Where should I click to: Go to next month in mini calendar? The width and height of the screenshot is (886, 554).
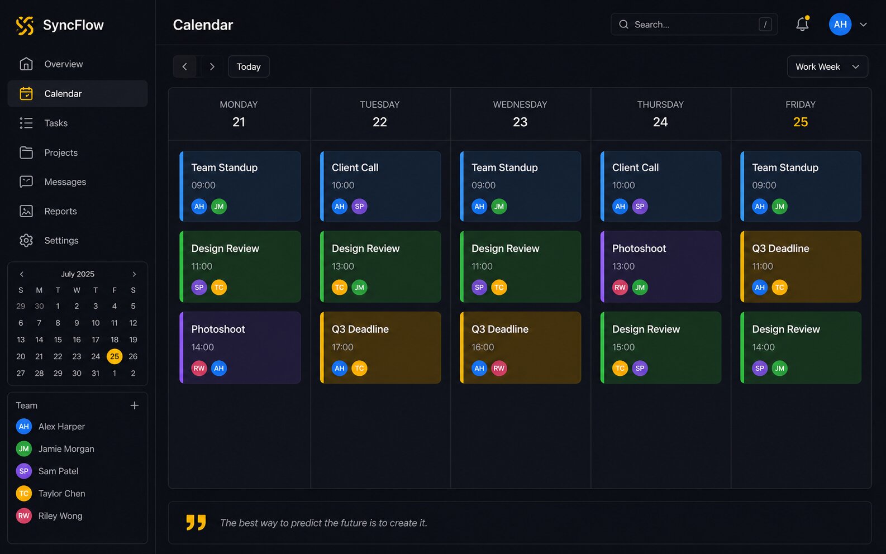[134, 274]
